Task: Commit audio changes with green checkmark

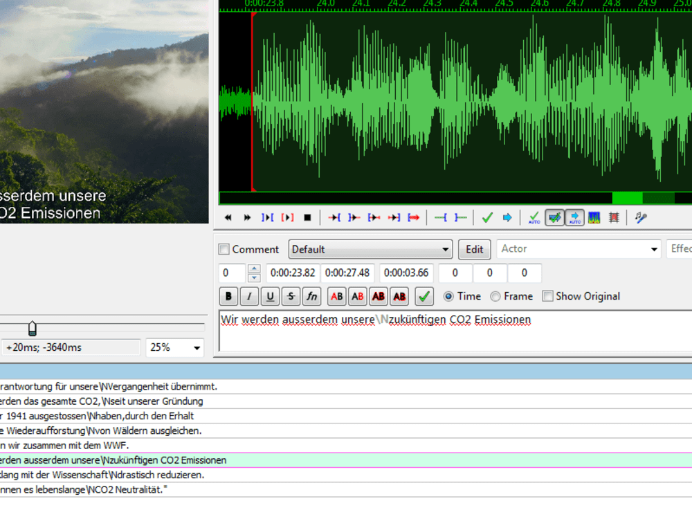Action: click(487, 217)
